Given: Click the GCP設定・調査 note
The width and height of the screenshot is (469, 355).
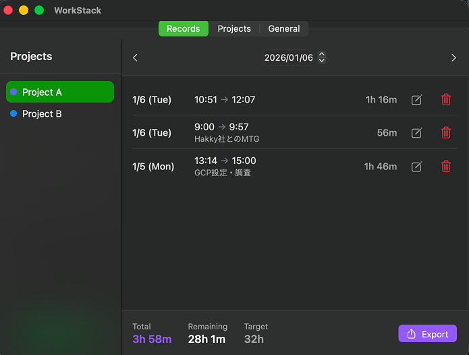Looking at the screenshot, I should (x=223, y=173).
